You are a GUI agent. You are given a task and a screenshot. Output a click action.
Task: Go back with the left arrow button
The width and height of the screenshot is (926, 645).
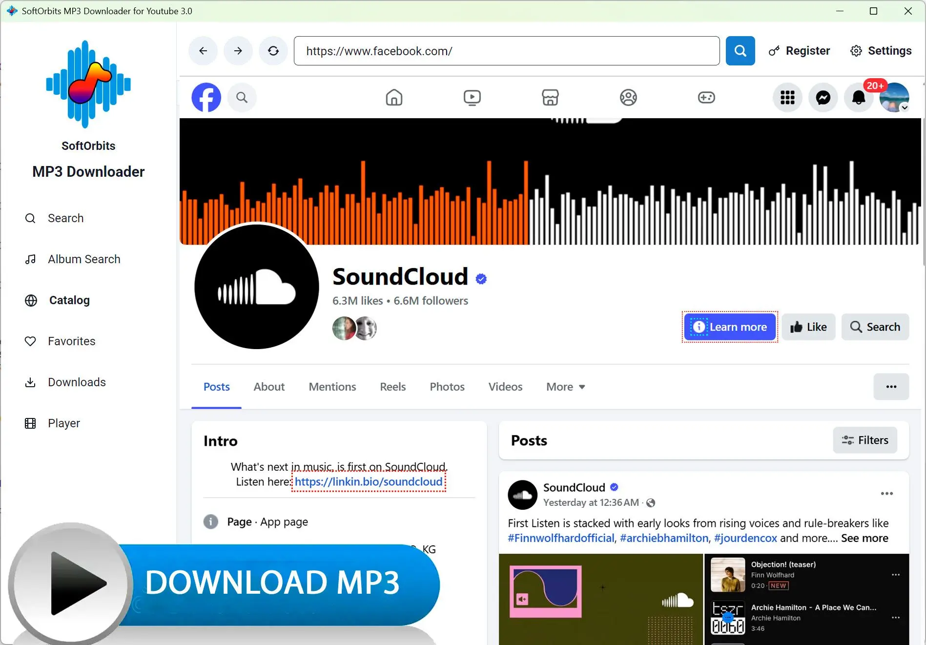pos(203,51)
